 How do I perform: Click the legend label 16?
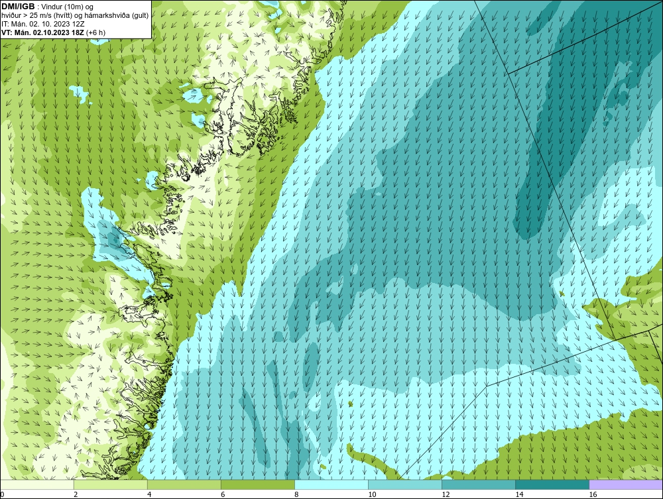click(x=593, y=494)
